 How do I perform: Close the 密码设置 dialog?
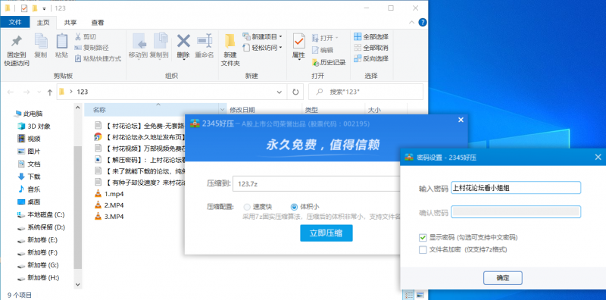598,157
